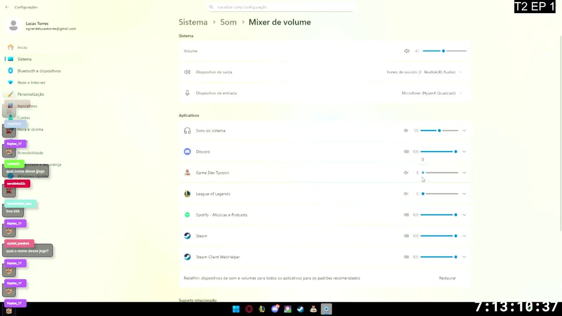Expand the League of Legends row
Image resolution: width=562 pixels, height=316 pixels.
[464, 194]
